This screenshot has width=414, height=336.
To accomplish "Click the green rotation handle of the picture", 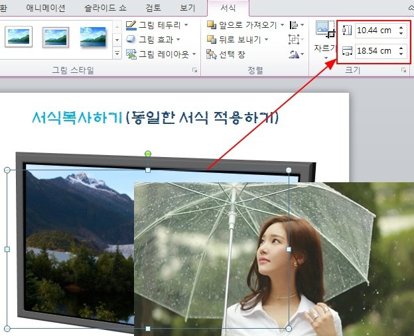I will (148, 154).
